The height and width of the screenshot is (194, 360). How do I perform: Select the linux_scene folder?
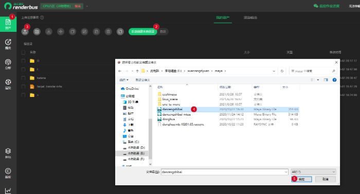(x=168, y=99)
